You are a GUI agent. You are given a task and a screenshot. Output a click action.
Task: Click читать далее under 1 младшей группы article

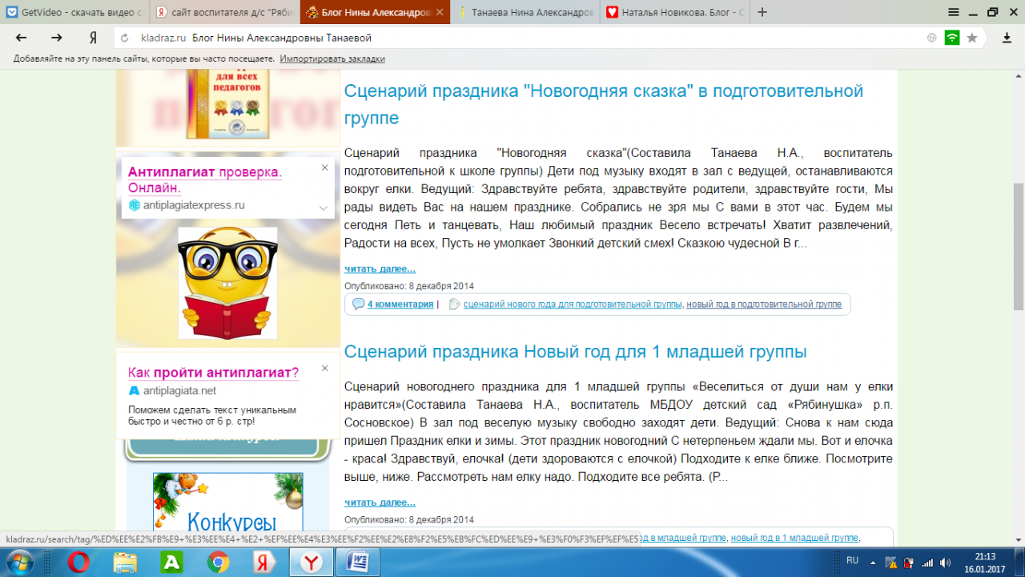[x=380, y=502]
